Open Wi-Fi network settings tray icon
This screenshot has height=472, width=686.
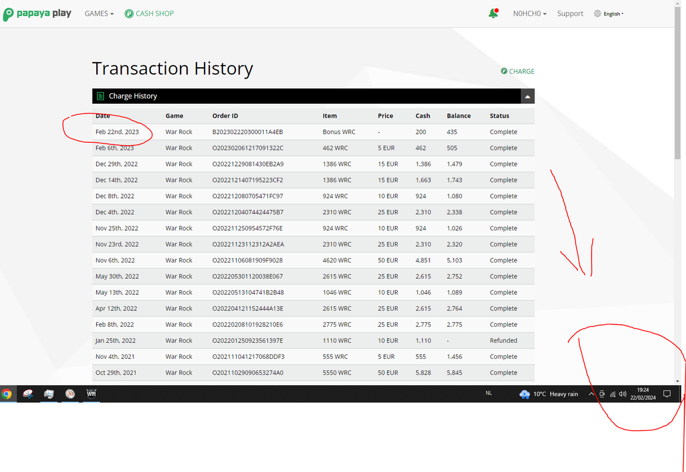point(612,394)
